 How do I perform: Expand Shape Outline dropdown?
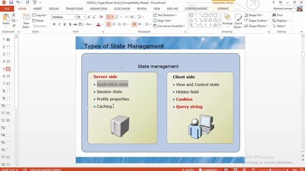(x=256, y=20)
